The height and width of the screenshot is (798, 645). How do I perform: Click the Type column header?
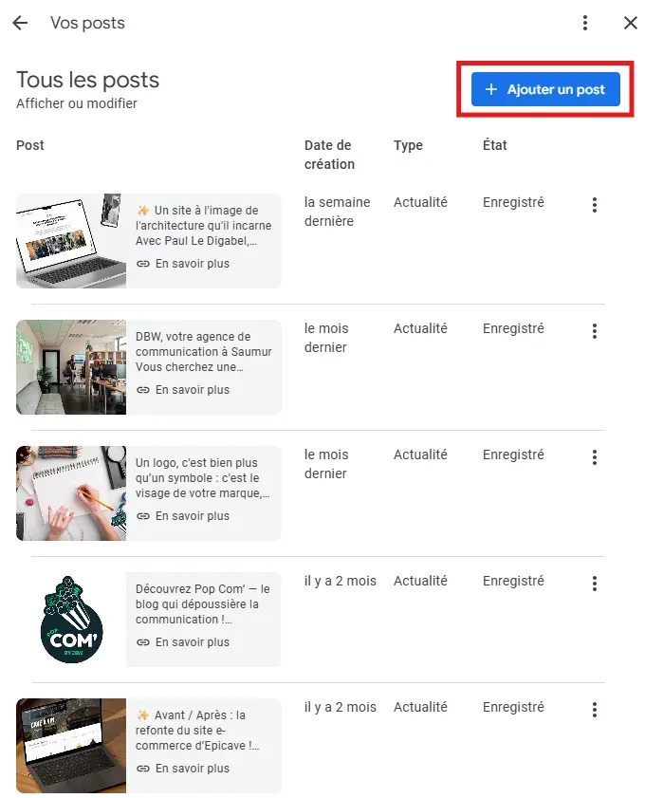point(408,145)
